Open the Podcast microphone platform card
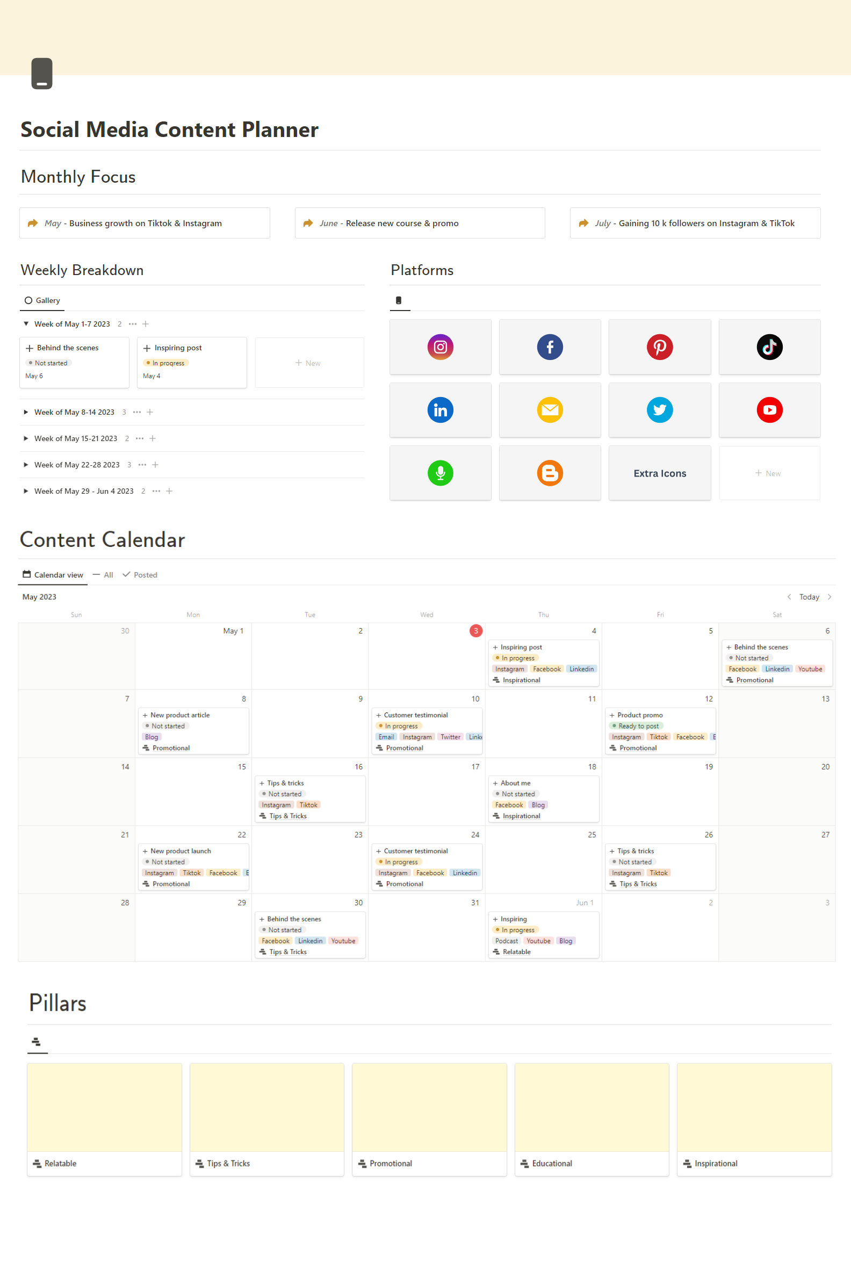Screen dimensions: 851x1269 coord(440,473)
